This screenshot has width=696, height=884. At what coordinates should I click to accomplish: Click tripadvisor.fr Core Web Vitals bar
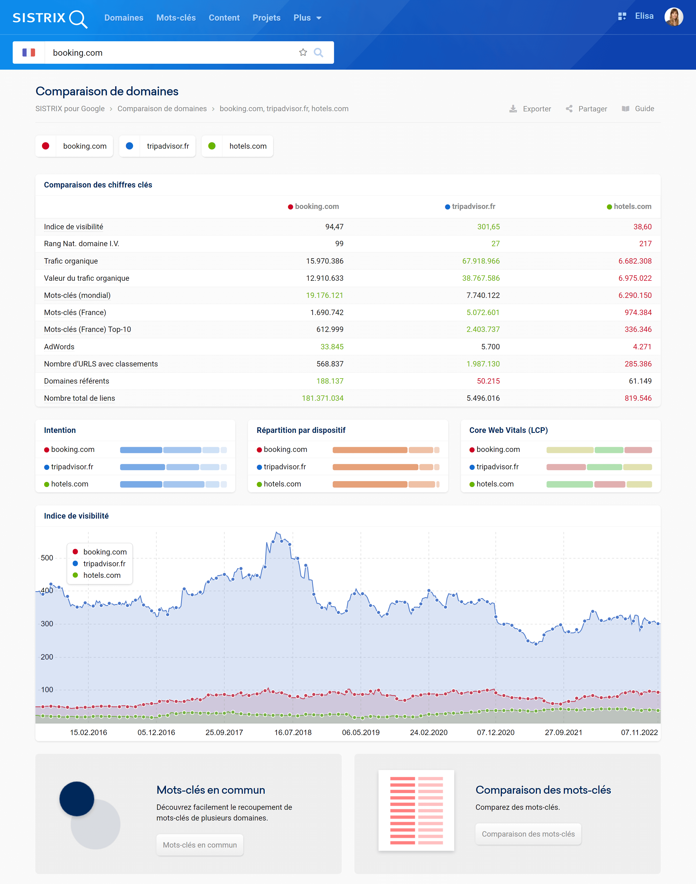(x=599, y=467)
